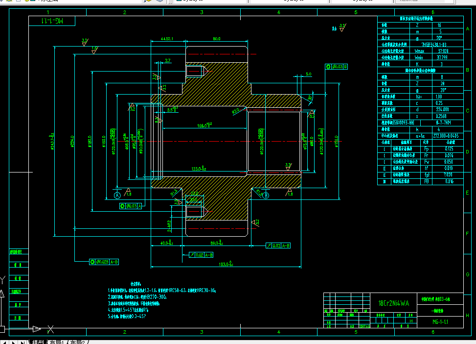This screenshot has width=476, height=344.
Task: Select table cell 0.050
Action: pyautogui.click(x=449, y=162)
